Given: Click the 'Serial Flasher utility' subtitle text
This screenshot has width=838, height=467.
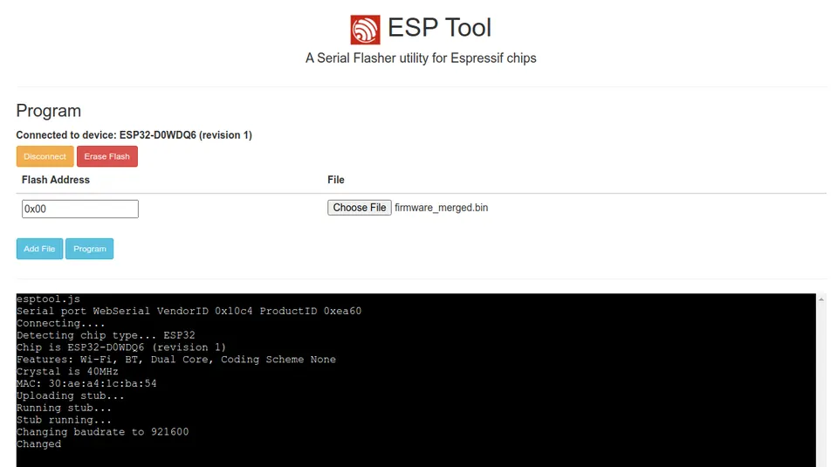Looking at the screenshot, I should [421, 58].
